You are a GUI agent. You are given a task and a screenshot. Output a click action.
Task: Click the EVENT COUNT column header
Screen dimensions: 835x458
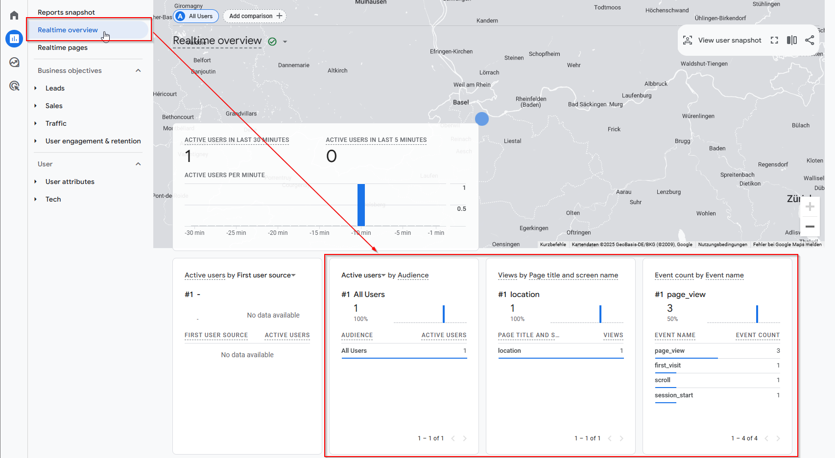(x=758, y=335)
